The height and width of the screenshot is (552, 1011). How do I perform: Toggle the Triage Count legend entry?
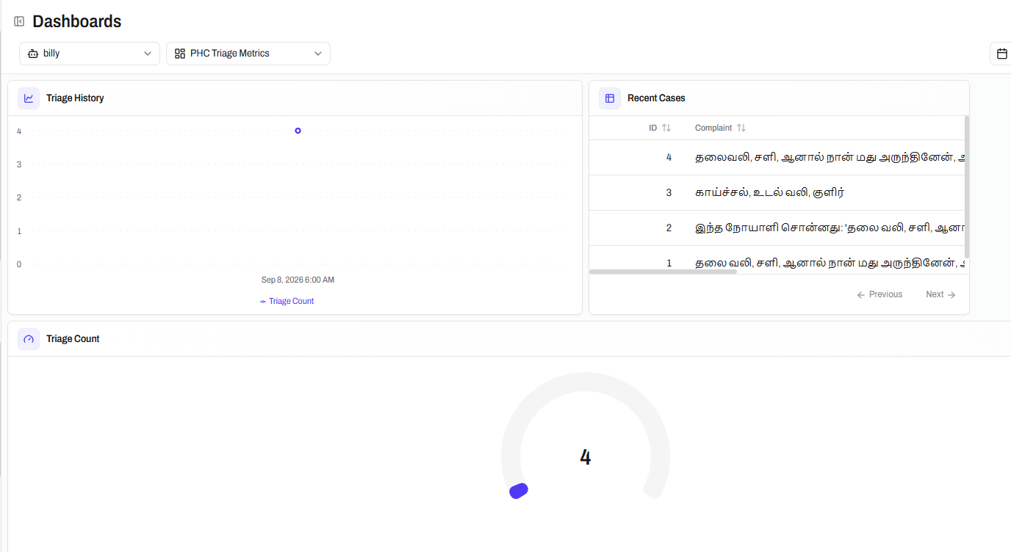click(x=287, y=301)
